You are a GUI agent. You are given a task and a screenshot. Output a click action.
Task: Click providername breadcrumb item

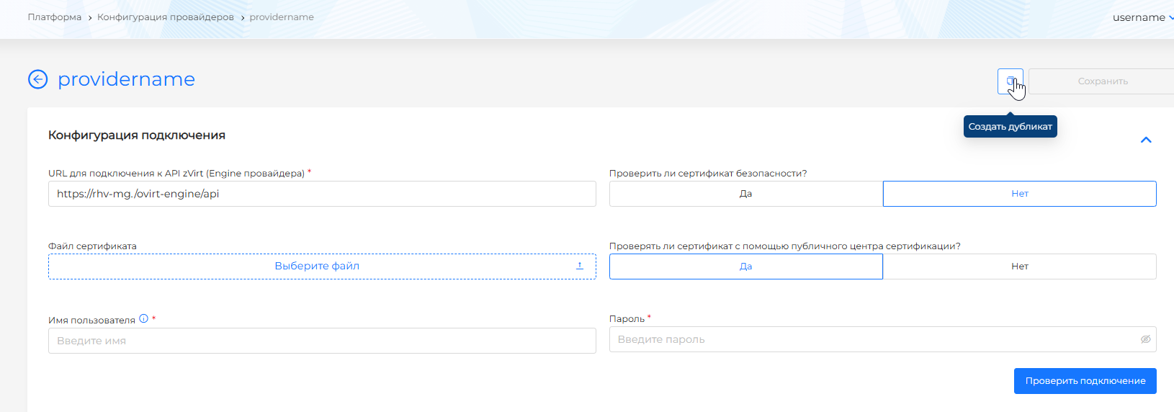(x=282, y=17)
